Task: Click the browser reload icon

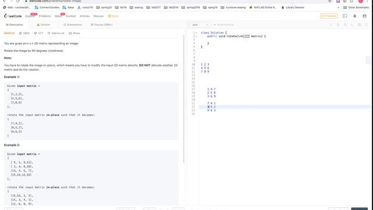Action: [x=18, y=1]
